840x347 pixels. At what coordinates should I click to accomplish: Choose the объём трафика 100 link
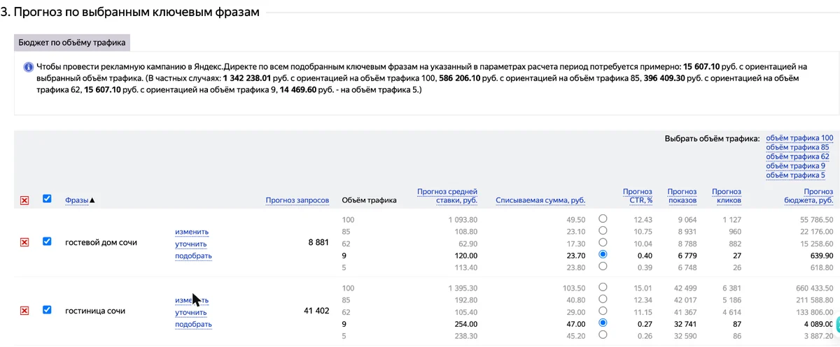tap(799, 138)
